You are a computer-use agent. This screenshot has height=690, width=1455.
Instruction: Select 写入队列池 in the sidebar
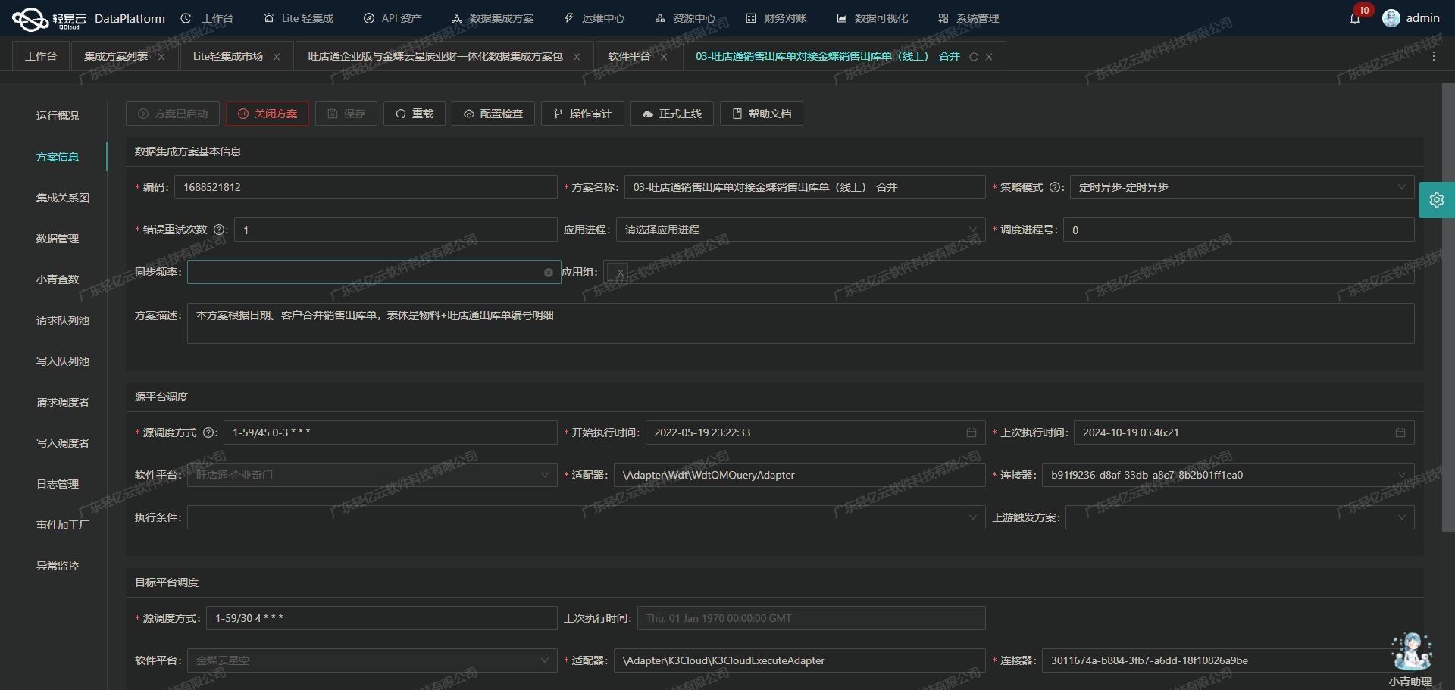pos(63,361)
